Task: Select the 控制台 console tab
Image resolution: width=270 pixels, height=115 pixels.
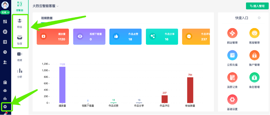Action: click(x=20, y=6)
